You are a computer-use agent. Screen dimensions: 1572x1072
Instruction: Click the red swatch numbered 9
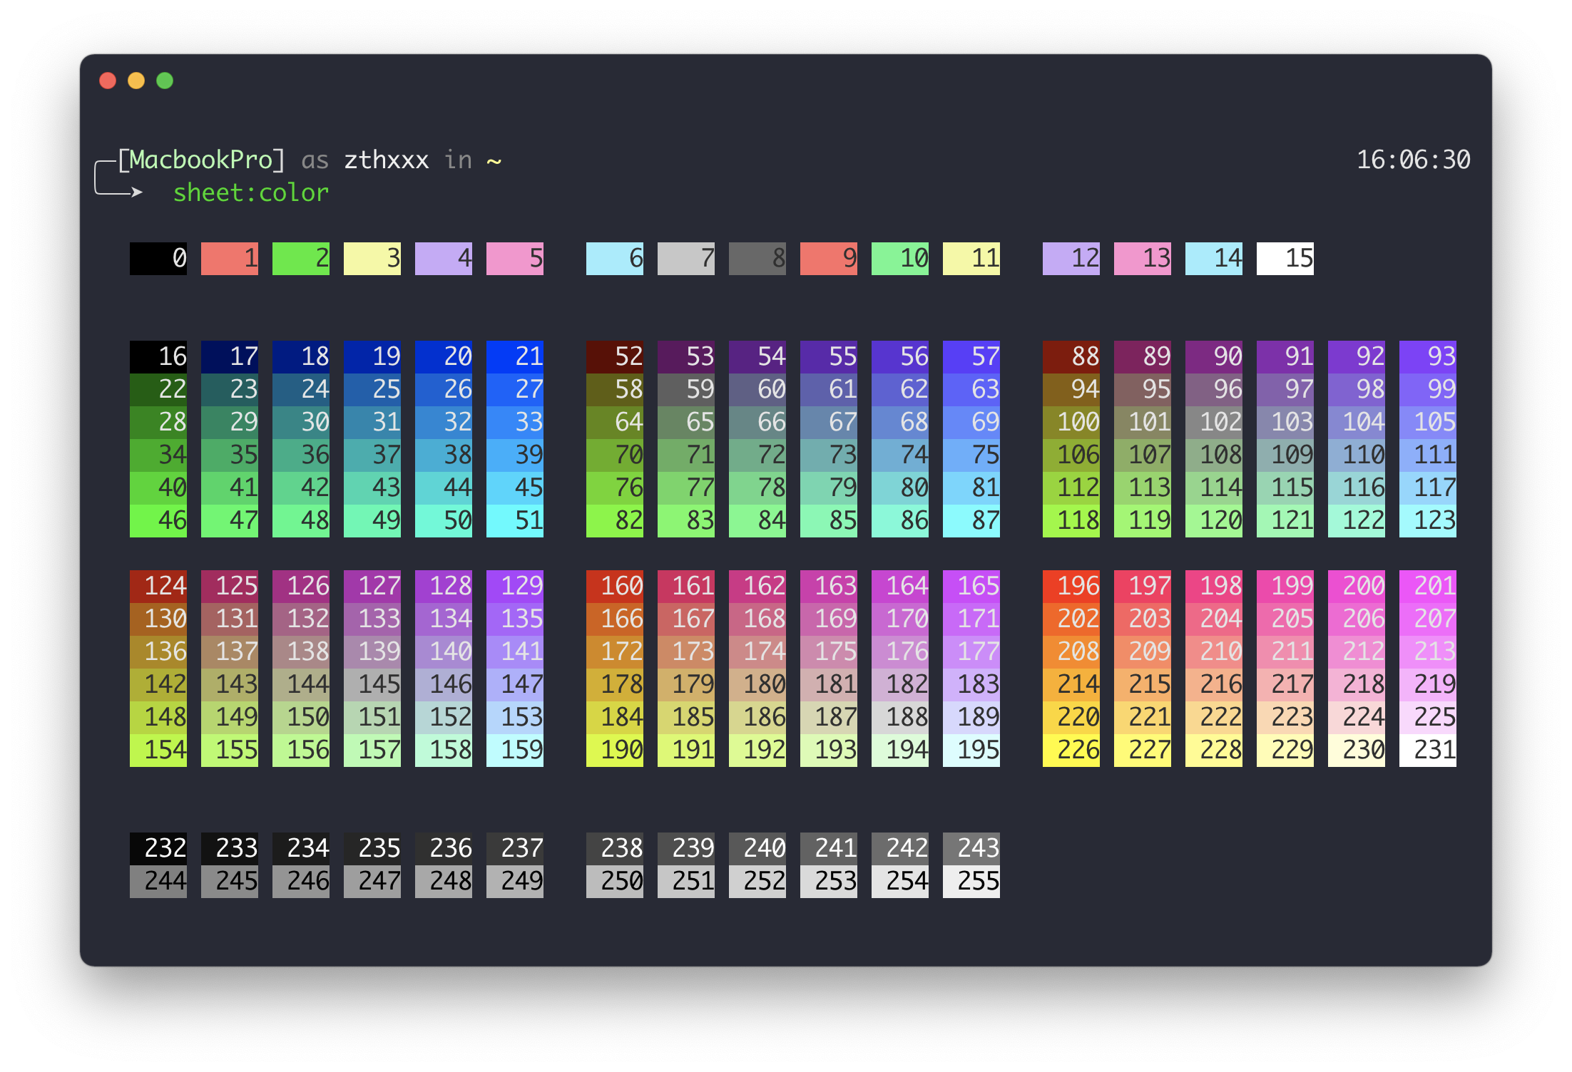coord(828,259)
